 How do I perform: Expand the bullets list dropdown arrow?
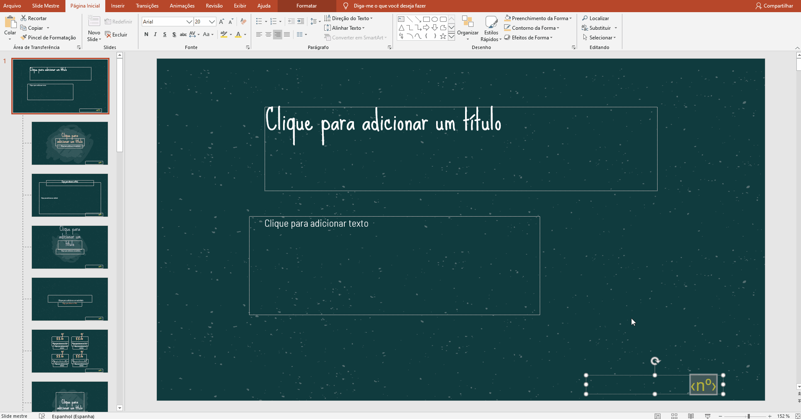(266, 21)
